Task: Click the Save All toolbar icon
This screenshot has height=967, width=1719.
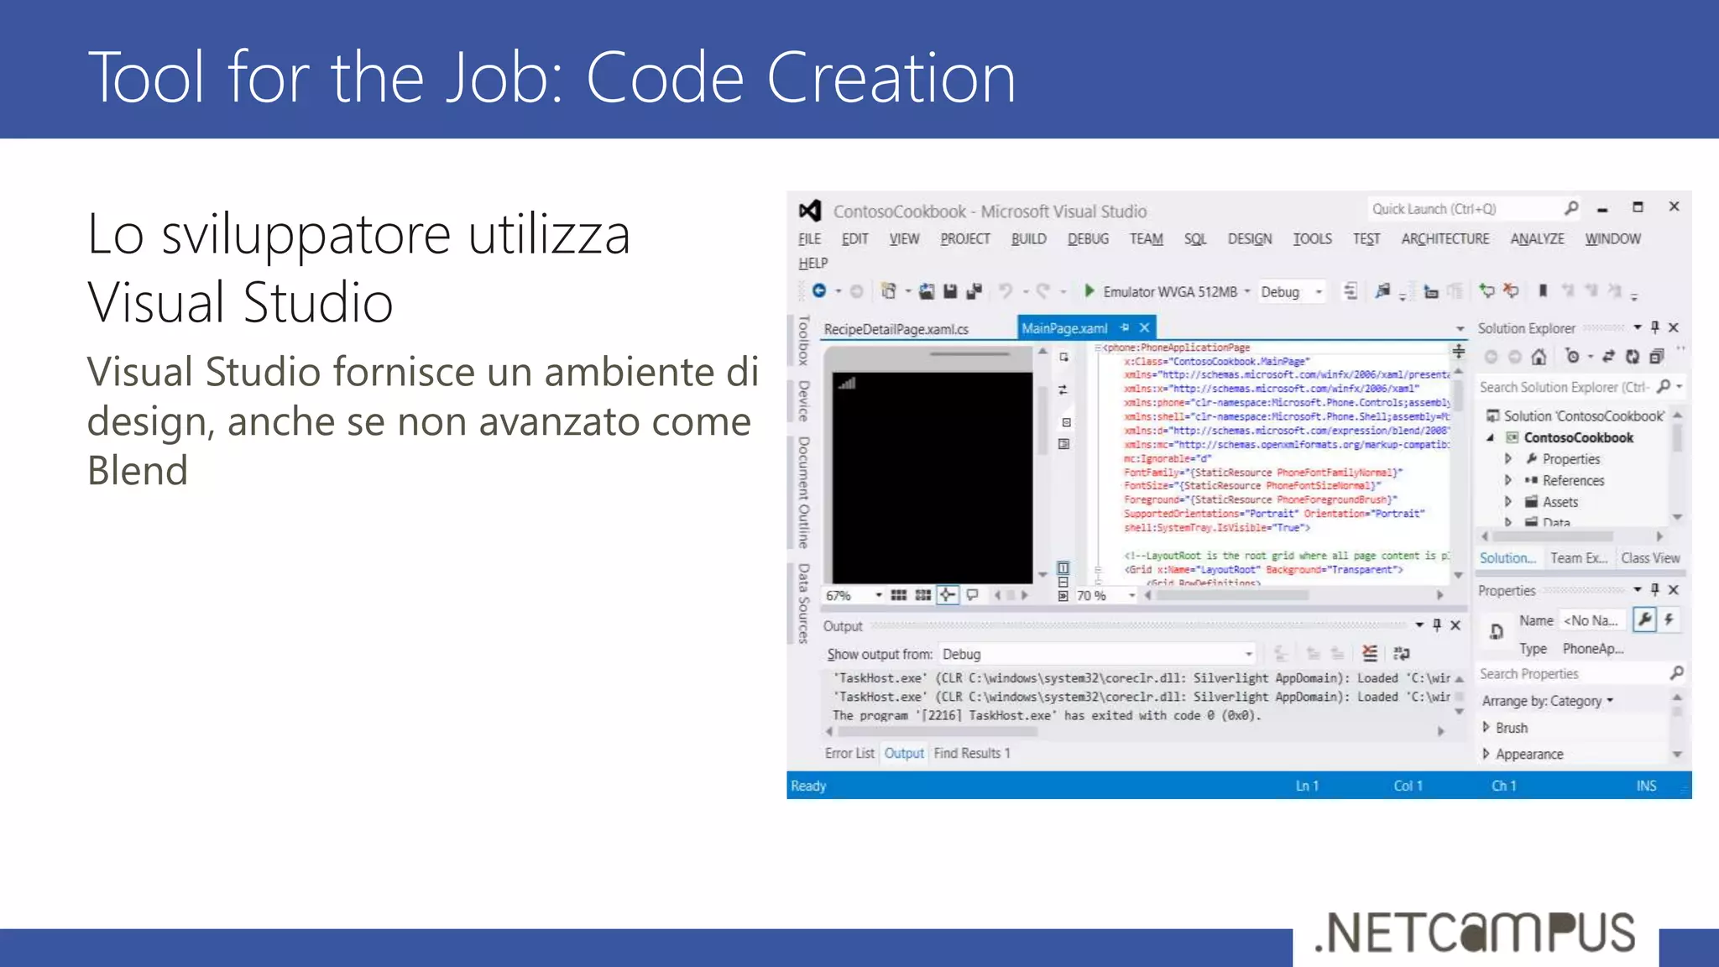Action: tap(974, 291)
